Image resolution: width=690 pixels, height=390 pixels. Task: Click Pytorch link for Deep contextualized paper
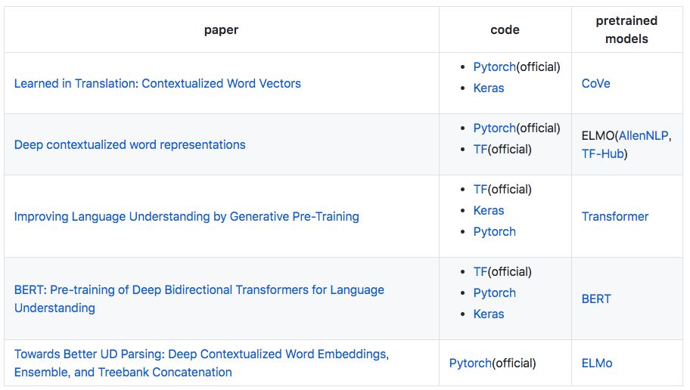494,128
